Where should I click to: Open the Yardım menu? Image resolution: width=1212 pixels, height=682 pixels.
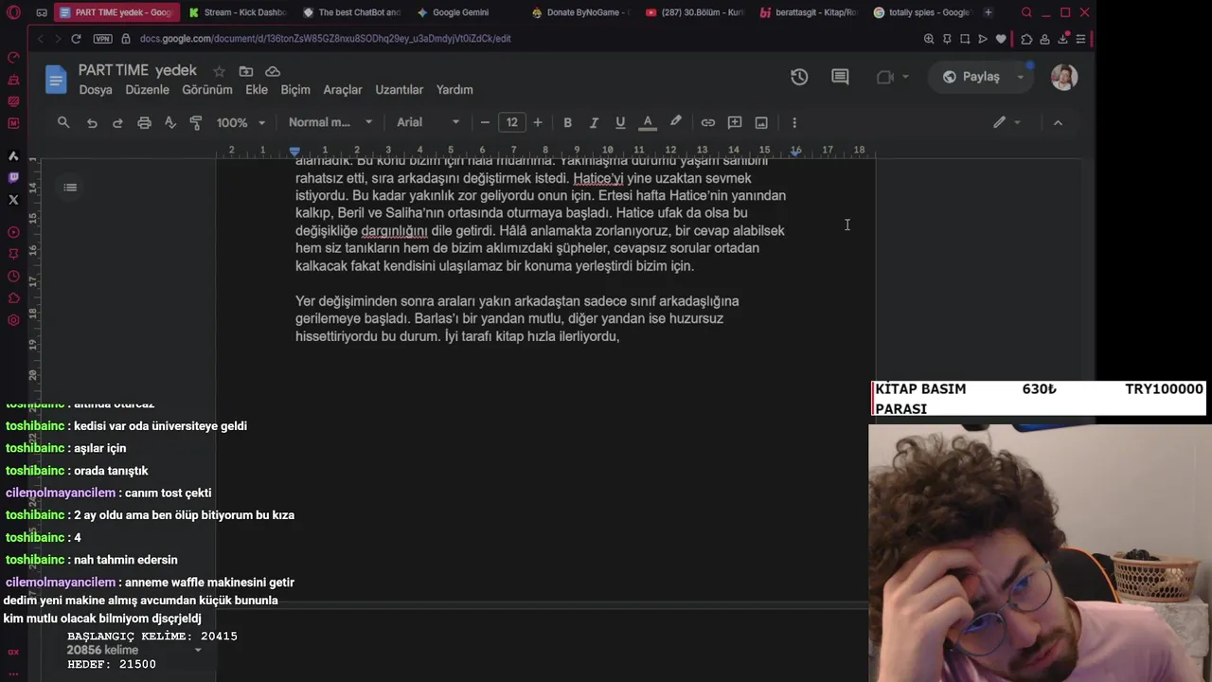pos(454,90)
